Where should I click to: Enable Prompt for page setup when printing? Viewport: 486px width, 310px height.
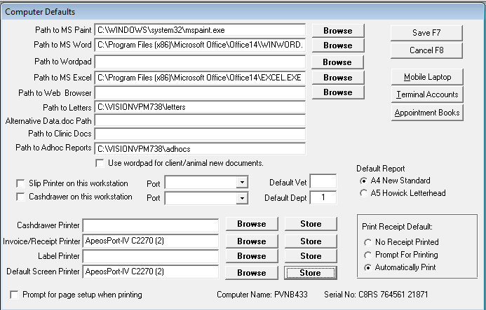point(14,295)
